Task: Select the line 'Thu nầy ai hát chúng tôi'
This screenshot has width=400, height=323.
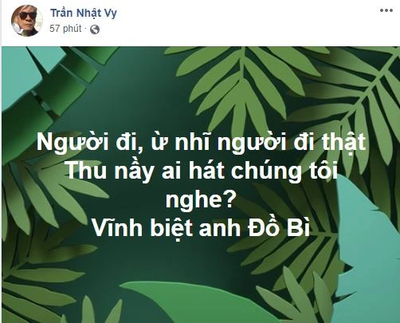Action: 202,171
